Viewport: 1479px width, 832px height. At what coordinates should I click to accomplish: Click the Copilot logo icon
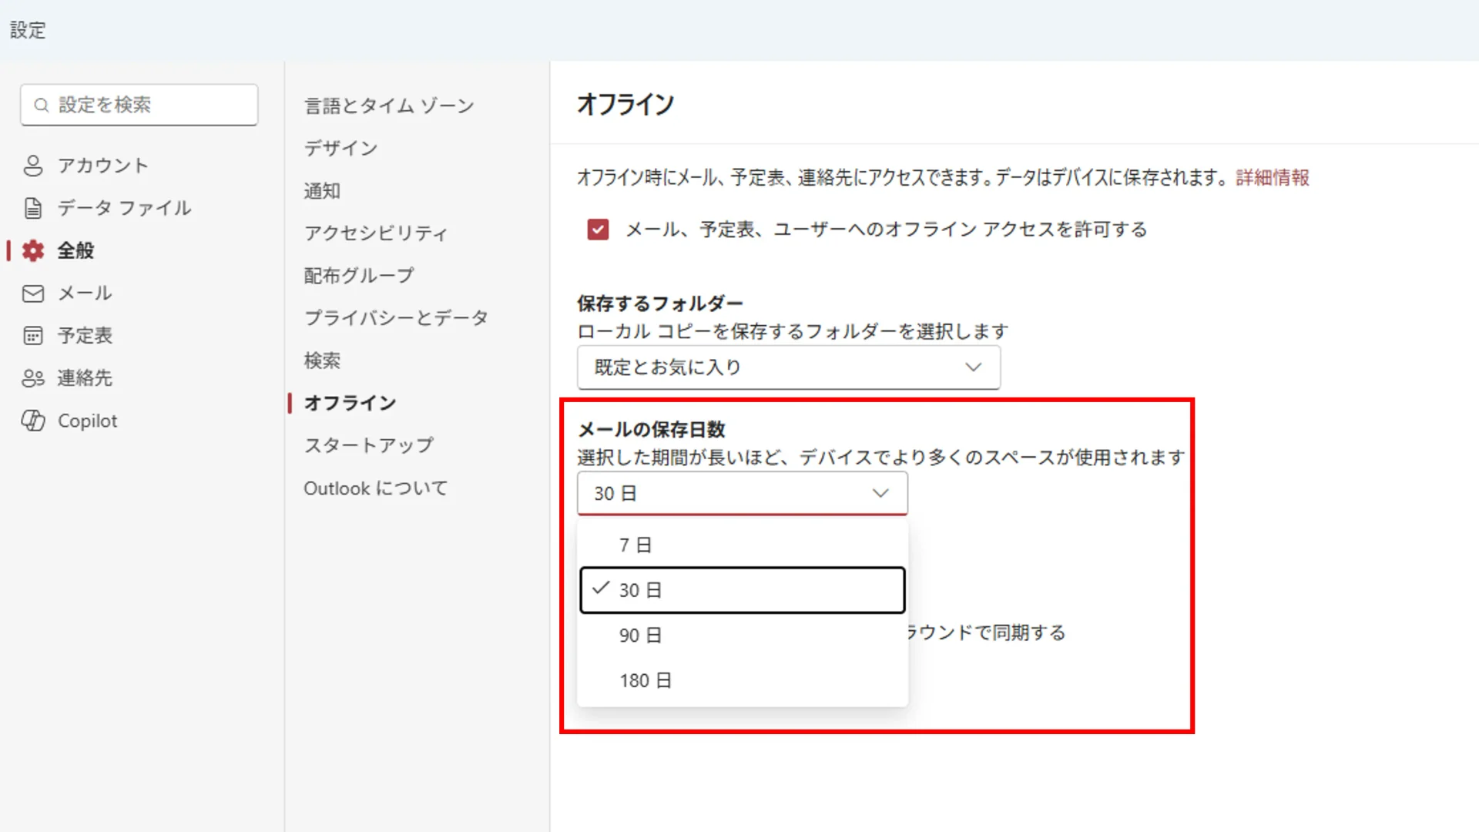click(33, 421)
